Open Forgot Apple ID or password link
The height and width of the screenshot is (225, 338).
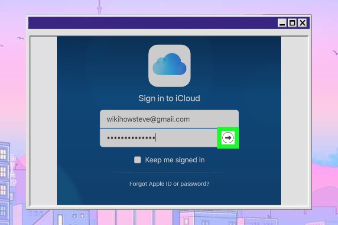[169, 183]
